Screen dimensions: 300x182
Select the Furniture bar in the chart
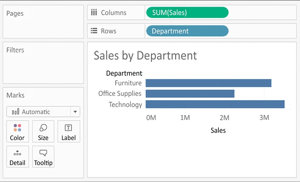208,83
